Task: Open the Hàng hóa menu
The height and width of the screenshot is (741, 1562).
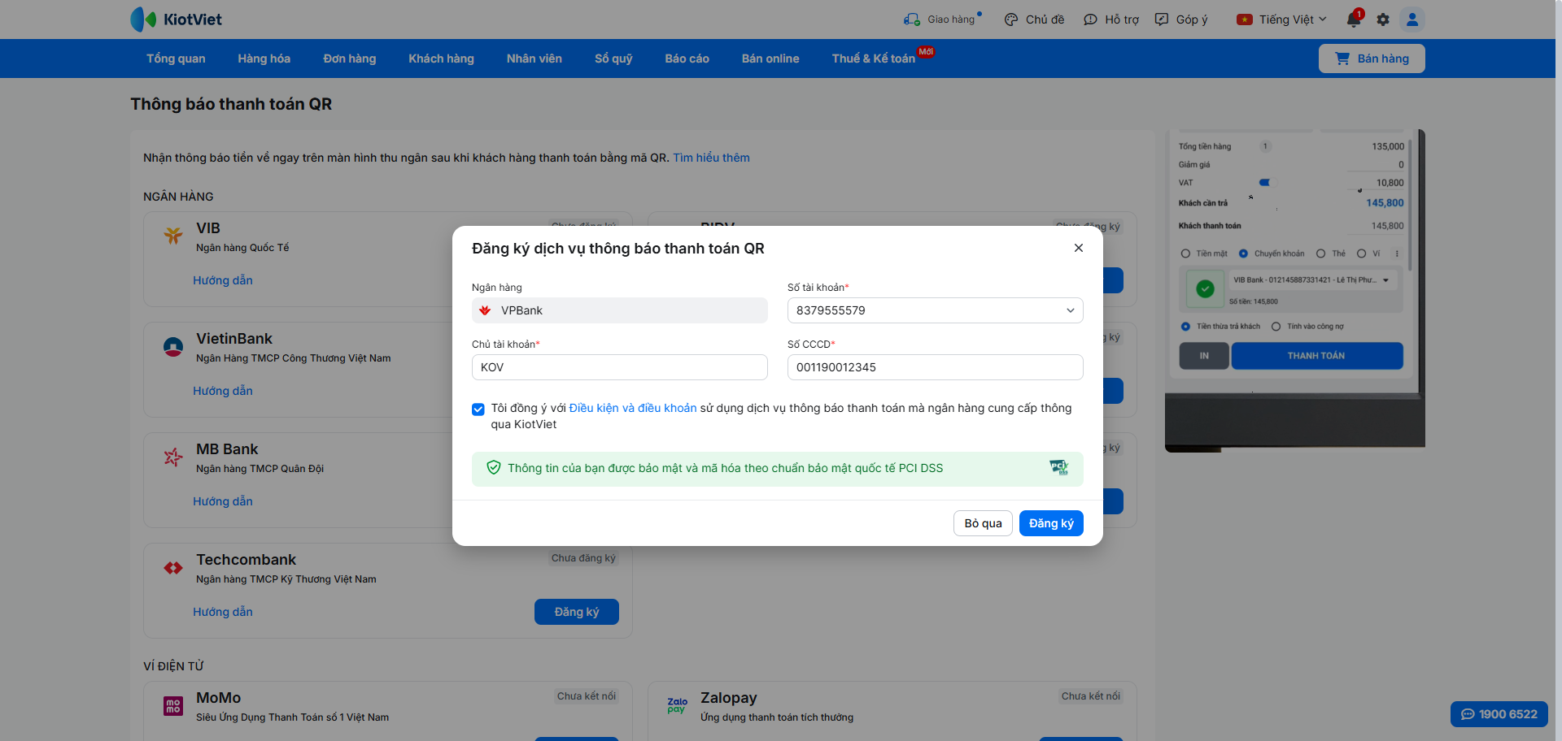Action: (x=264, y=58)
